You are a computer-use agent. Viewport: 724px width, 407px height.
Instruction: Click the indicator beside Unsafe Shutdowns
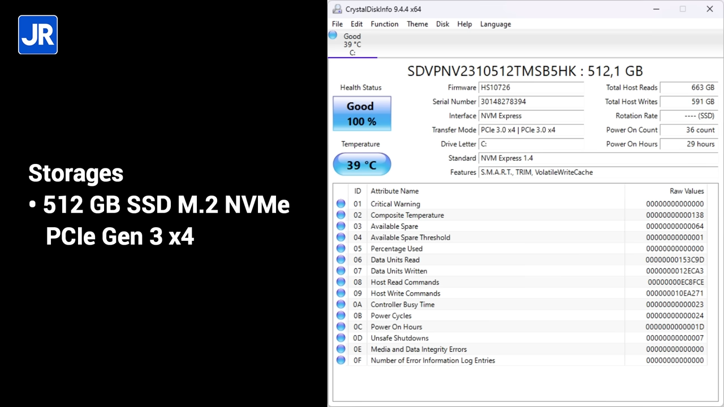(x=341, y=337)
